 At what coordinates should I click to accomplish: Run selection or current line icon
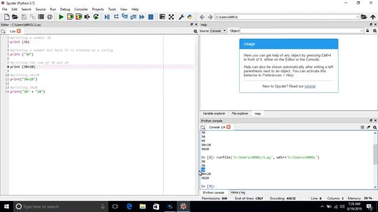(87, 17)
